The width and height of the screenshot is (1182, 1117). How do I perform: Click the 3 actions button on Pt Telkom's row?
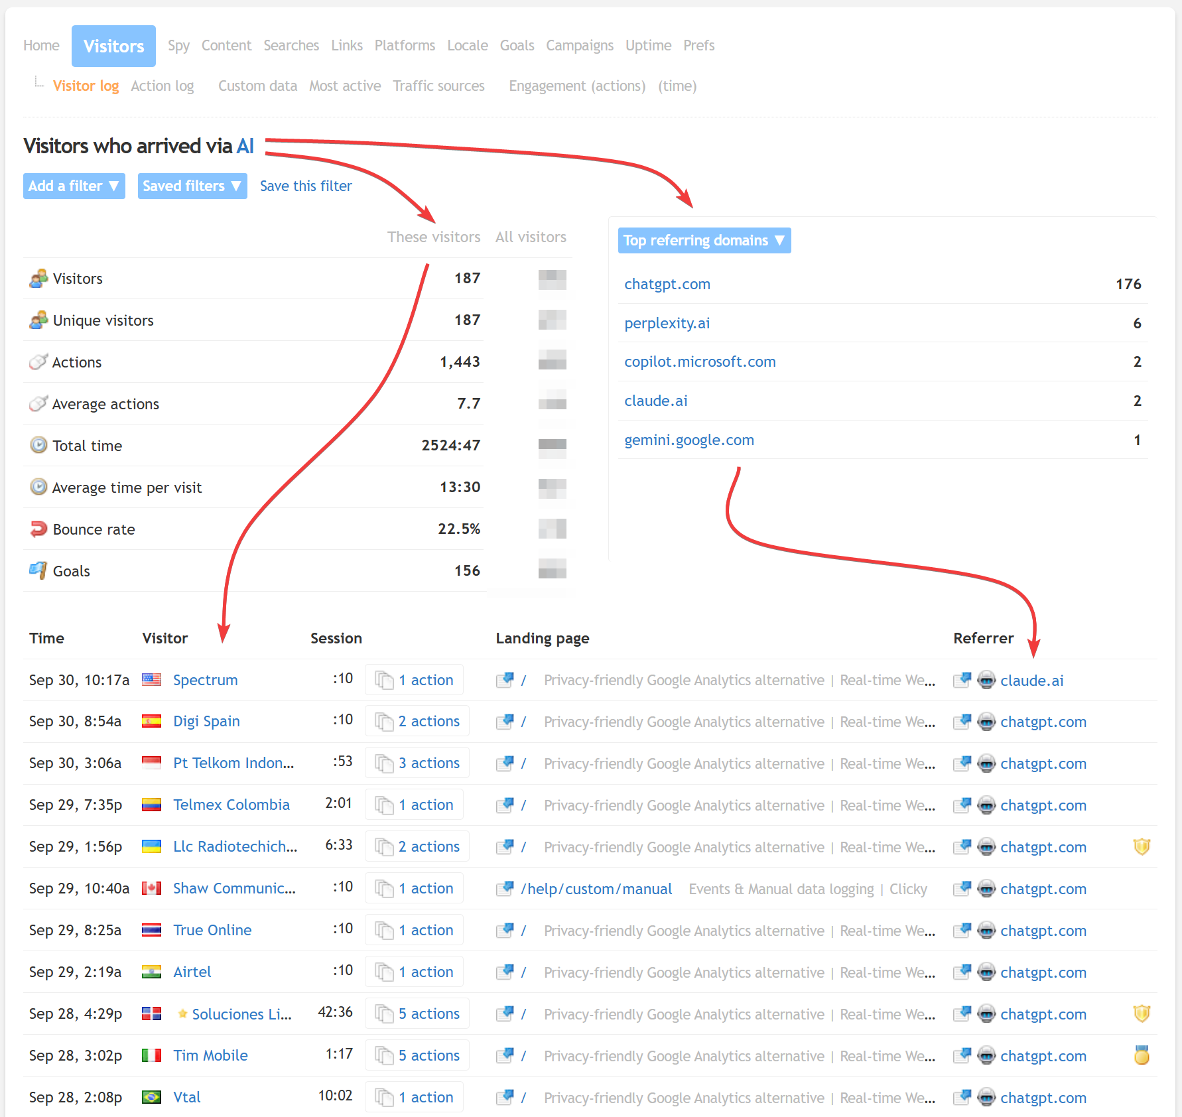click(417, 763)
